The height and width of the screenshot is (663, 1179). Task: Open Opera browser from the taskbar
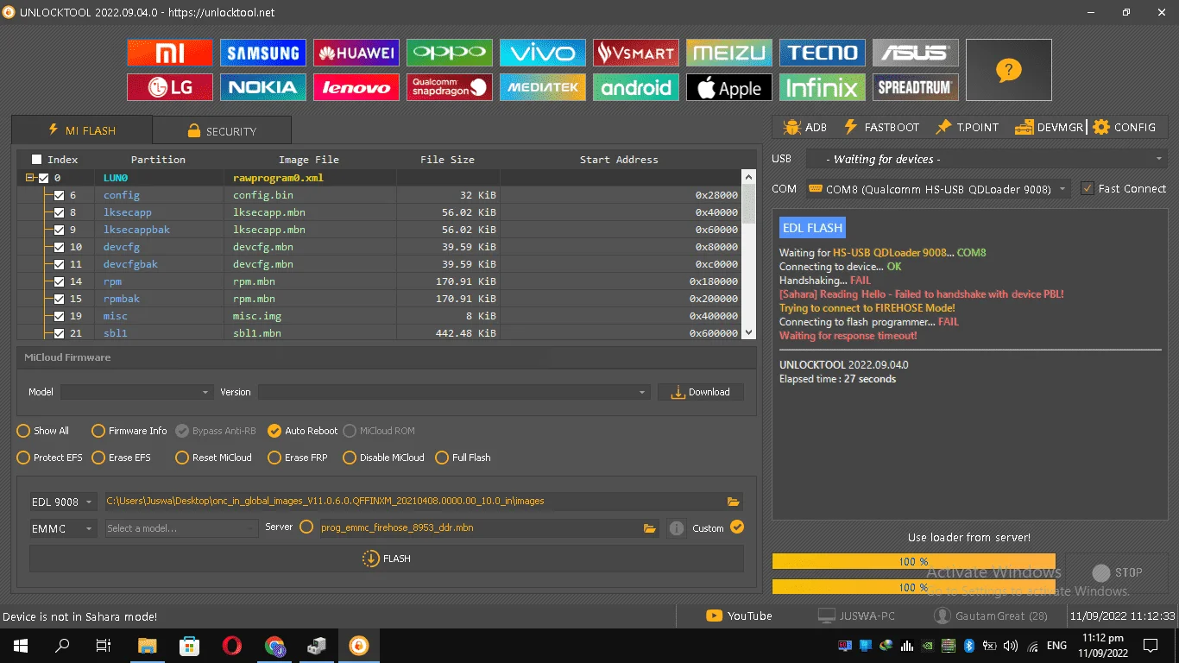tap(231, 645)
